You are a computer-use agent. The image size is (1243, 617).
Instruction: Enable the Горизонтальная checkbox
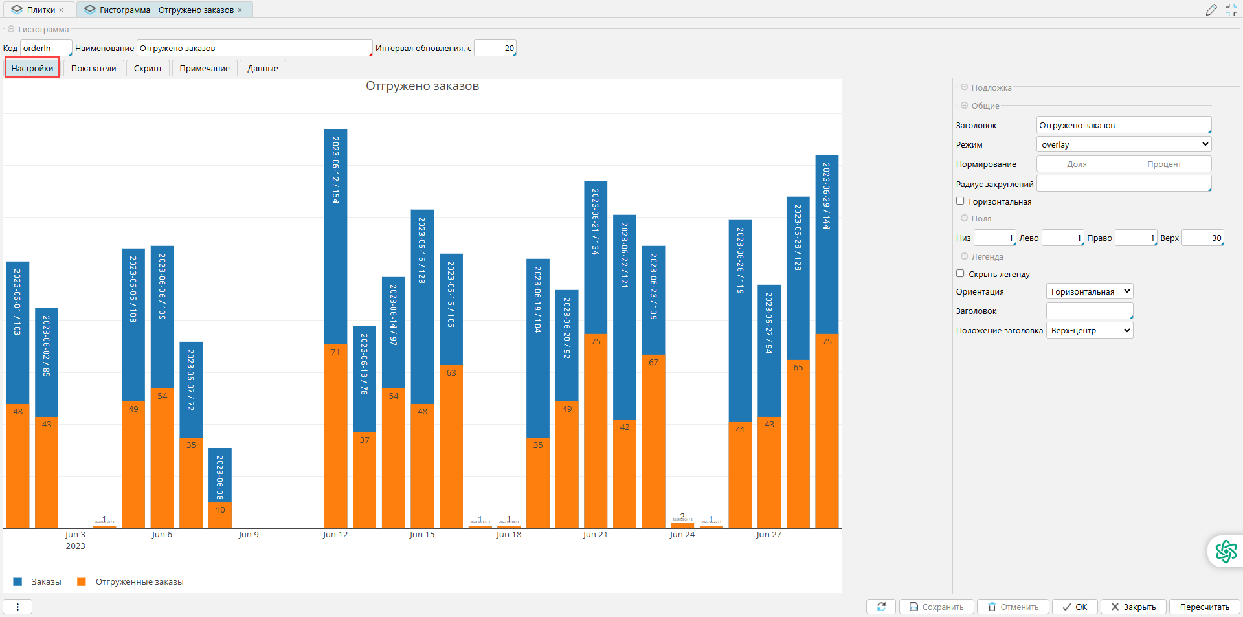pos(960,201)
